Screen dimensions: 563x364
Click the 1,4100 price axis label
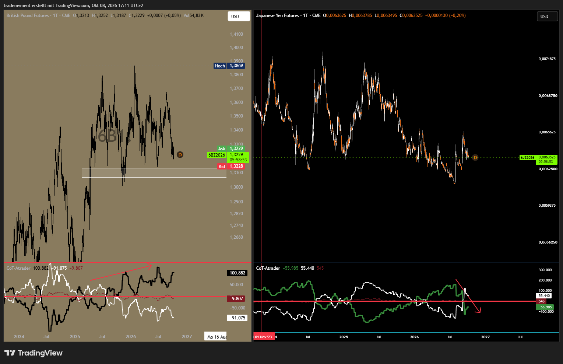click(x=236, y=34)
